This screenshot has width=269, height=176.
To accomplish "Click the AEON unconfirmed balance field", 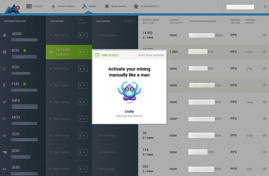I will click(x=202, y=35).
